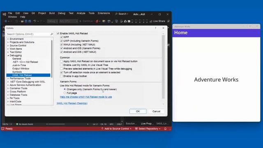The height and width of the screenshot is (148, 263).
Task: Click OK in the Options dialog
Action: (x=138, y=111)
